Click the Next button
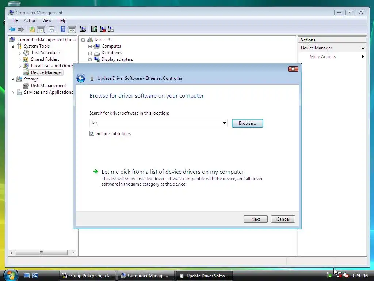 click(x=255, y=219)
